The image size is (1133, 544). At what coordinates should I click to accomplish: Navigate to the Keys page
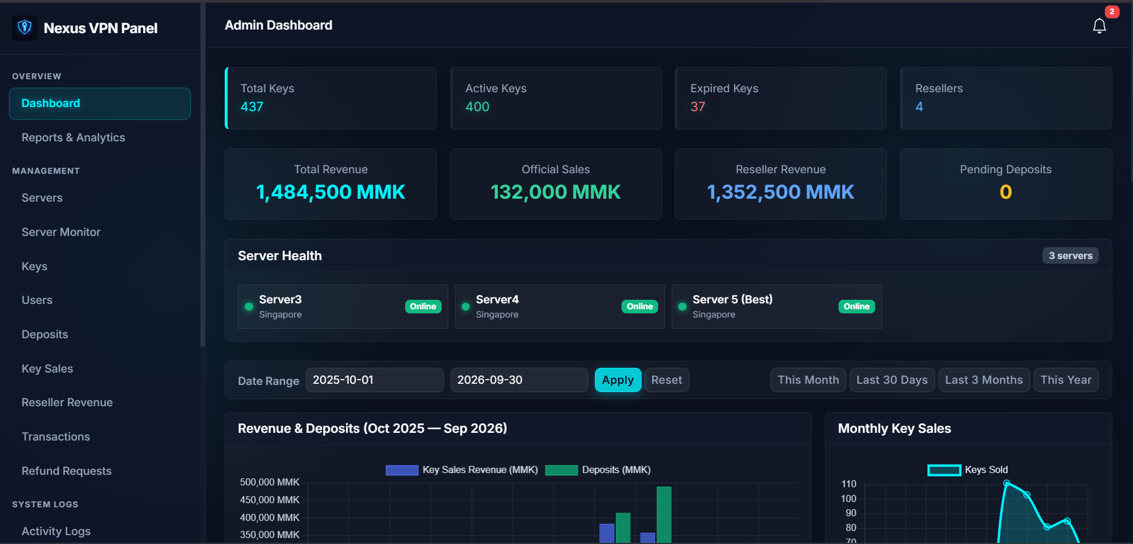(34, 267)
